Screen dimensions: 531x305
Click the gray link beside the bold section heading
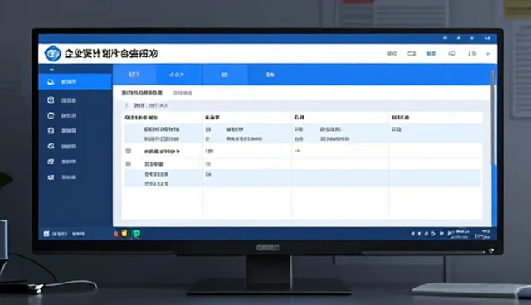183,93
